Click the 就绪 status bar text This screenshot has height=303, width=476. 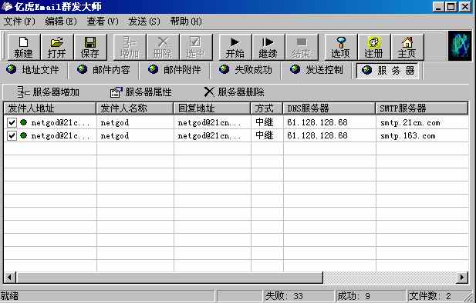pos(9,296)
